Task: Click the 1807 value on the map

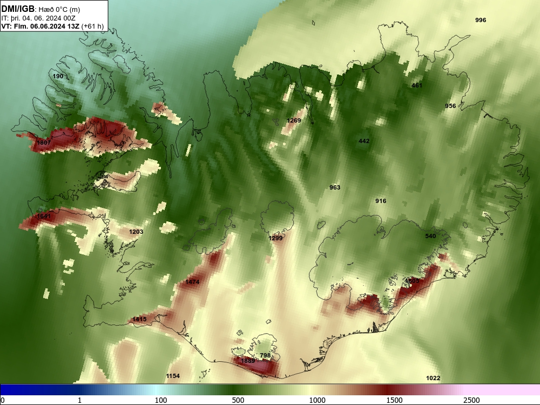Action: (44, 143)
